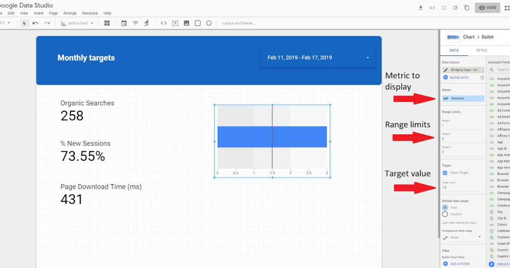510x268 pixels.
Task: Add a filter control from the toolbar
Action: click(135, 23)
